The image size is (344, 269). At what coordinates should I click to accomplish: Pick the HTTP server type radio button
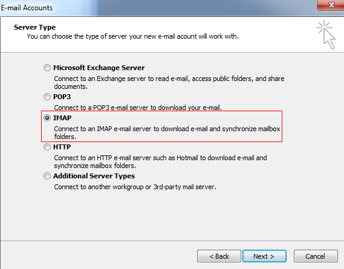[x=47, y=147]
